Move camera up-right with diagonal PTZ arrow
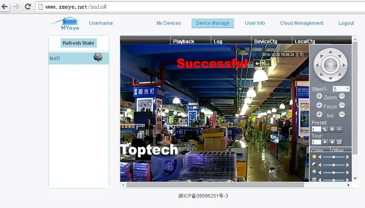The height and width of the screenshot is (208, 365). pyautogui.click(x=340, y=56)
